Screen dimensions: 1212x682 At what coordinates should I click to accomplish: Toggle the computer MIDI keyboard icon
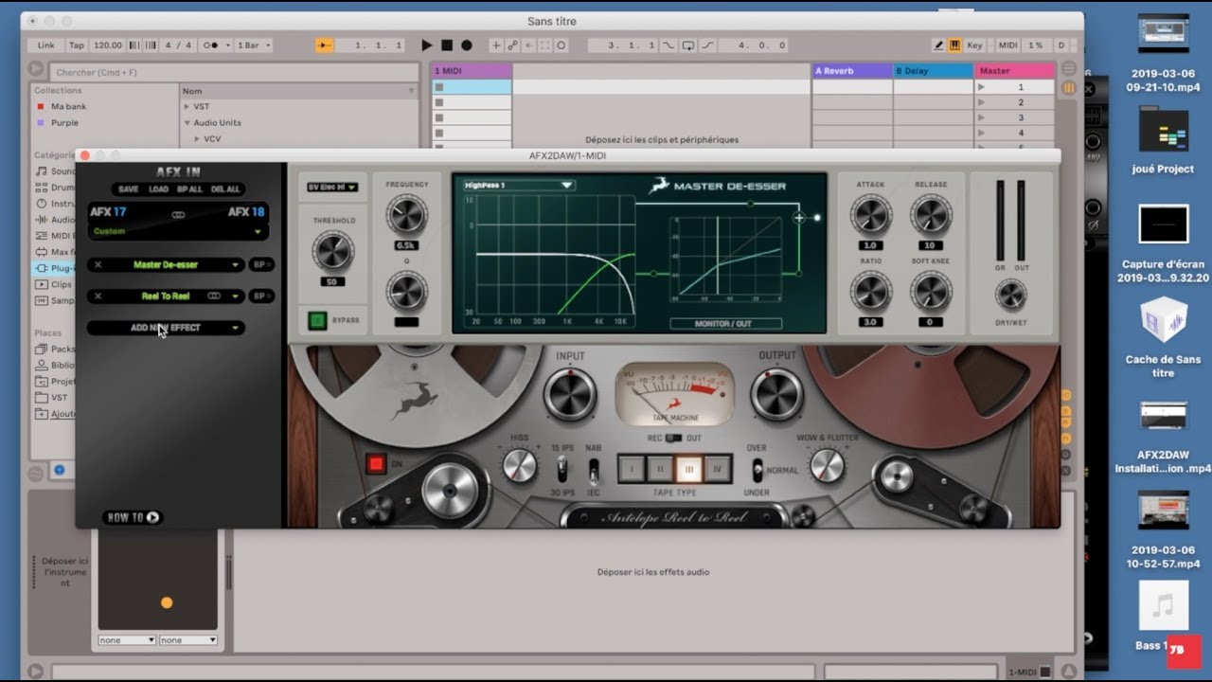(x=954, y=45)
